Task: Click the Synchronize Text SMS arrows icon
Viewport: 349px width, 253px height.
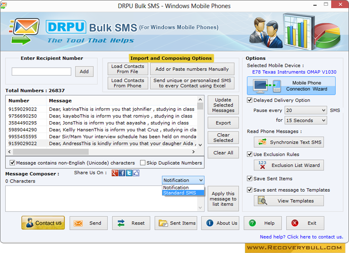Action: click(262, 142)
